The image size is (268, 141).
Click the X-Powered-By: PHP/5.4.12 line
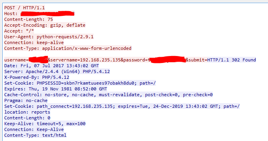coord(37,78)
